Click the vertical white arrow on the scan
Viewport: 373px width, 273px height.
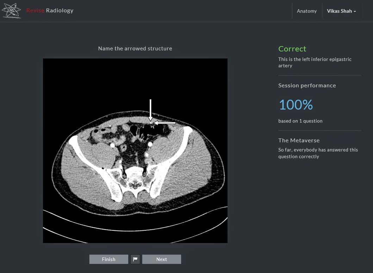point(150,109)
